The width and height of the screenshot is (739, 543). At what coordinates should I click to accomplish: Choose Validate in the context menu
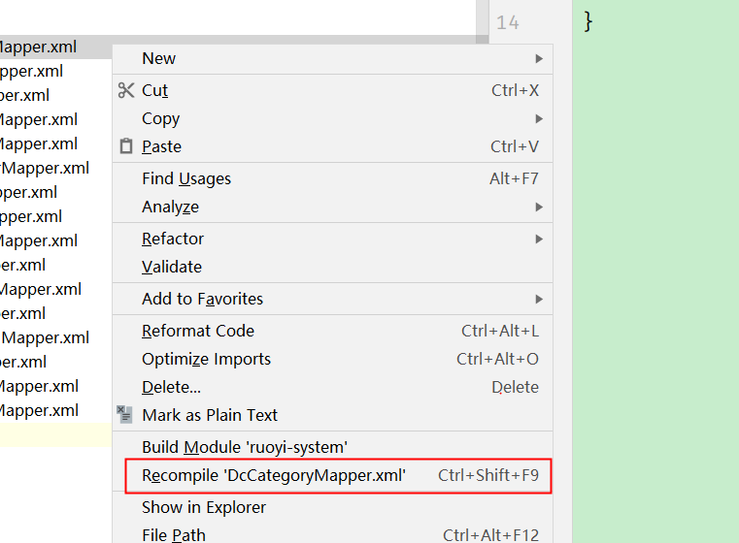(172, 267)
